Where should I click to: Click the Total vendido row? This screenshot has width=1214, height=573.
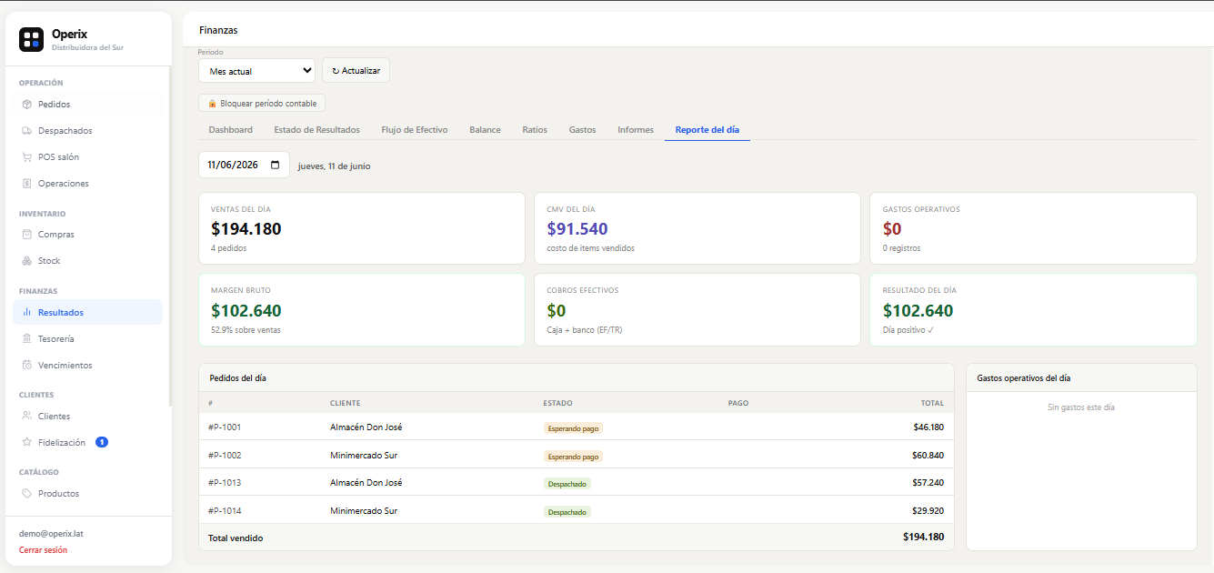coord(577,538)
